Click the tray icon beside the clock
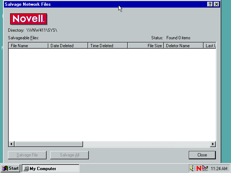This screenshot has height=173, width=231. [x=205, y=168]
